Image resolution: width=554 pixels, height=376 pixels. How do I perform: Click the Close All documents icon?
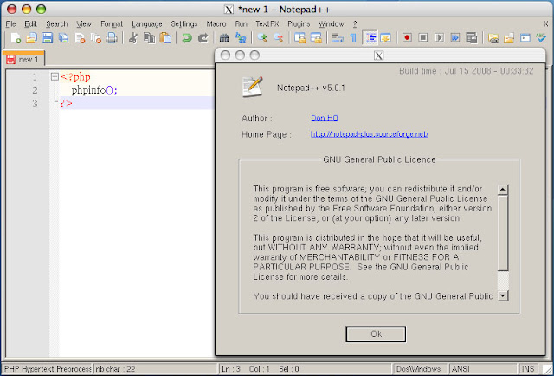pos(96,38)
